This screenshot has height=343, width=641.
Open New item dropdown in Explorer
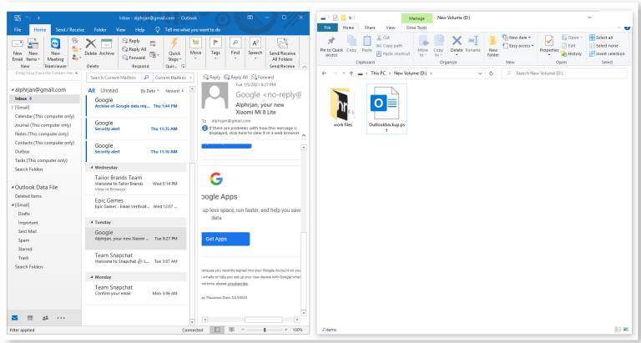[517, 38]
